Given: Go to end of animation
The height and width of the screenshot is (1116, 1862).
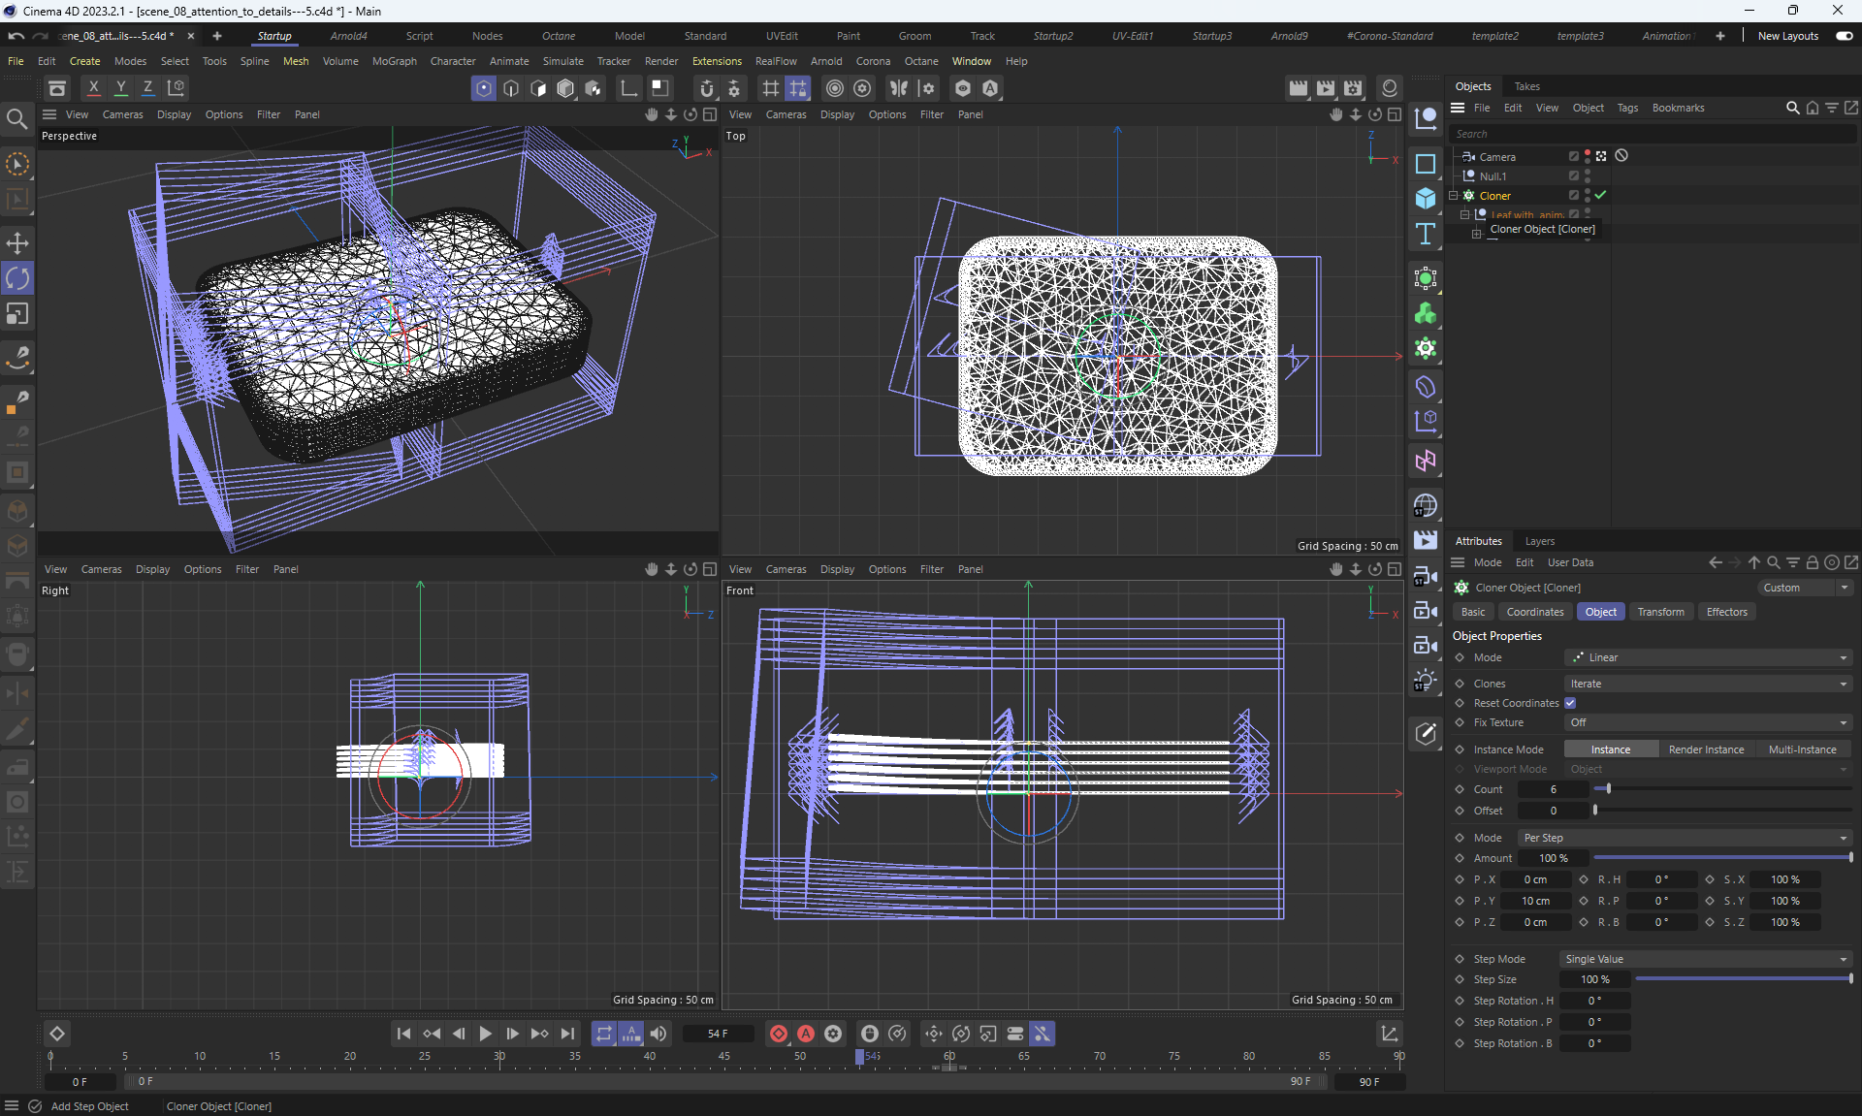Looking at the screenshot, I should tap(568, 1034).
